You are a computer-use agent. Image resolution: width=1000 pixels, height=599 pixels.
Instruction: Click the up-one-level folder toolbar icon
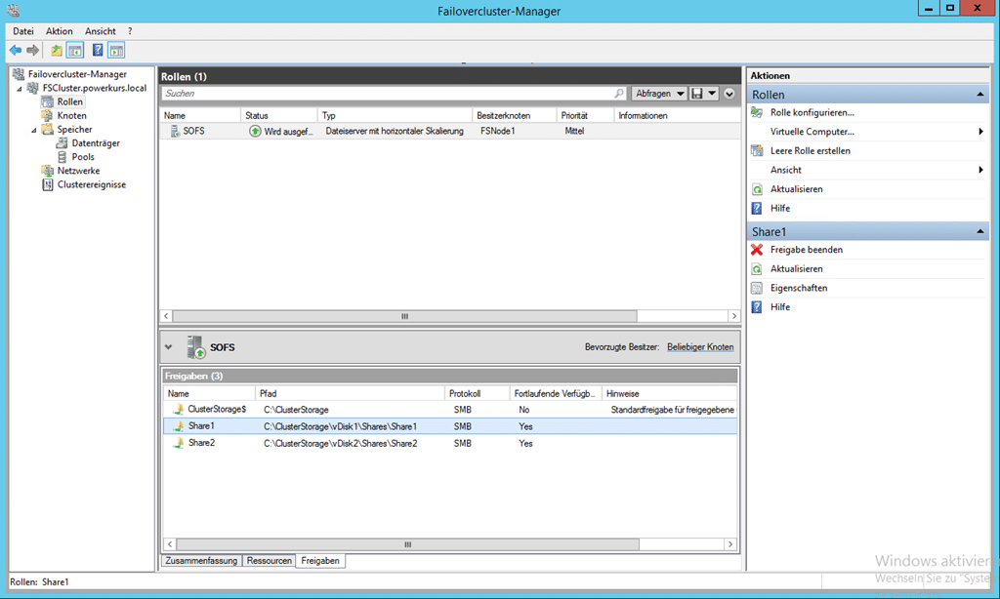click(x=57, y=51)
